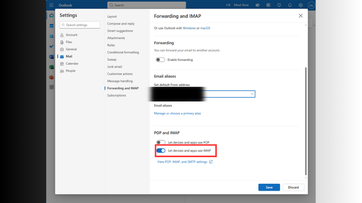Launch Word from the app rail
Image resolution: width=362 pixels, height=203 pixels.
pos(52,57)
